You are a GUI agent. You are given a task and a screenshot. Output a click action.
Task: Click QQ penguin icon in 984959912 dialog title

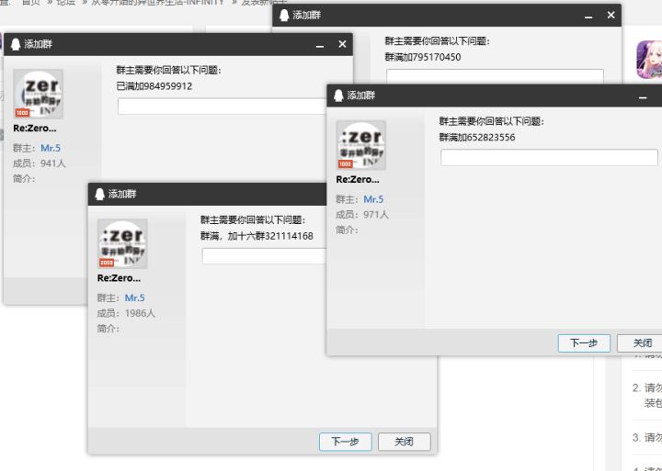click(x=16, y=44)
